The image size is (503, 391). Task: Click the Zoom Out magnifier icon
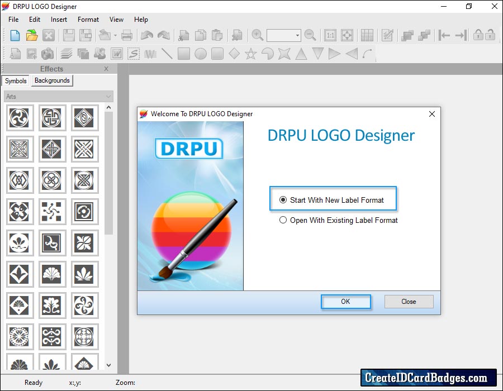click(310, 35)
